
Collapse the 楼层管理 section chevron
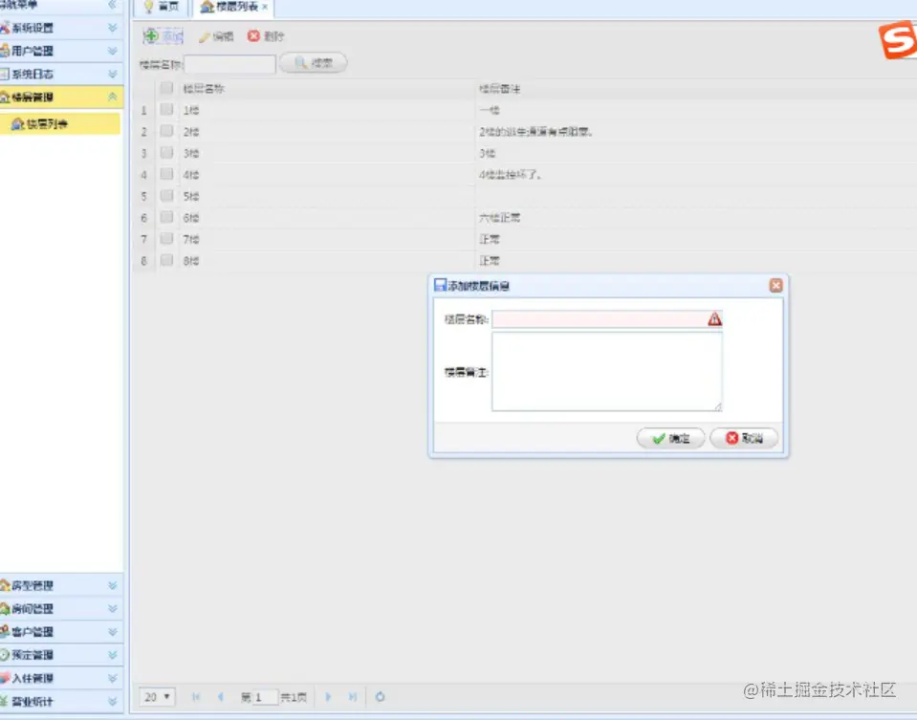(112, 98)
